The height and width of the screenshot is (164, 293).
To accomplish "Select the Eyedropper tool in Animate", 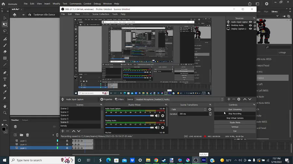I will pyautogui.click(x=5, y=92).
